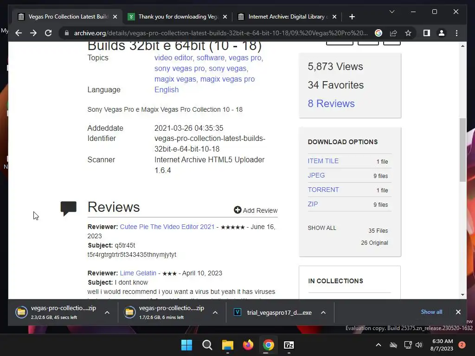Click SHOW ALL download files
Viewport: 475px width, 356px height.
(x=322, y=228)
